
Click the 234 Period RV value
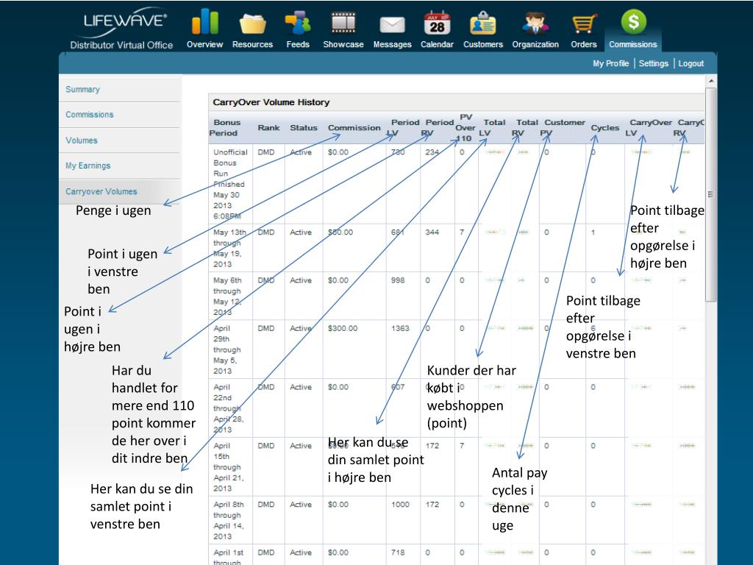[432, 152]
